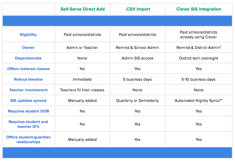Click the 'Rollout timeline' row label
Viewport: 235px width, 161px height.
[29, 79]
